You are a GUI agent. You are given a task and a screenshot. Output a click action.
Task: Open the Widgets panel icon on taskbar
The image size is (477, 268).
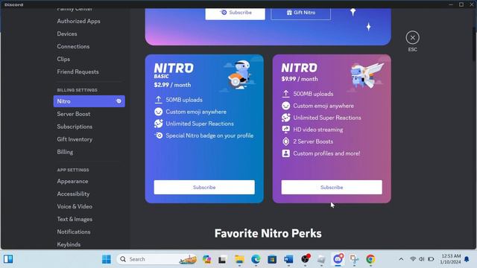(x=8, y=259)
